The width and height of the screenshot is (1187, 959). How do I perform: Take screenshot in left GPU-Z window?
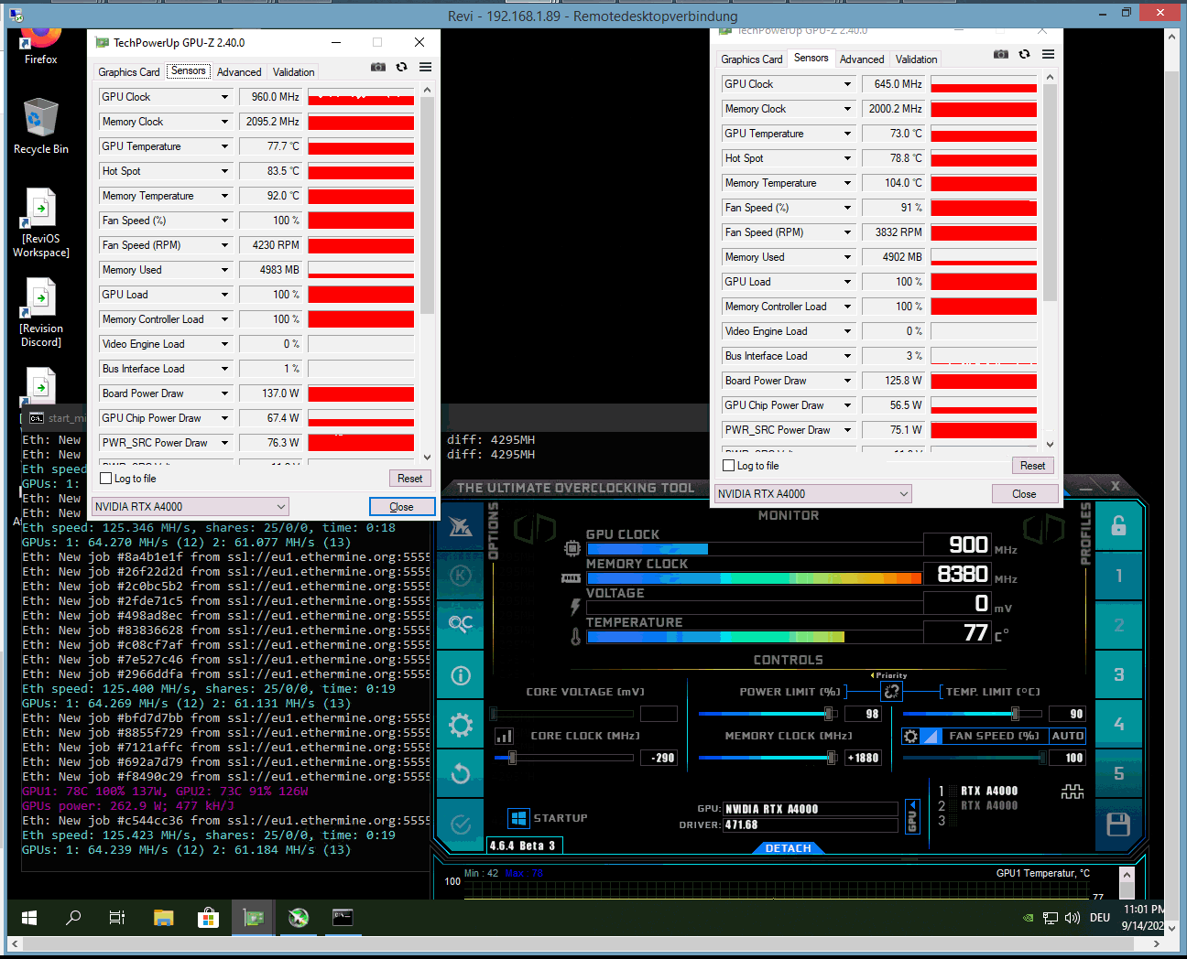click(x=378, y=67)
